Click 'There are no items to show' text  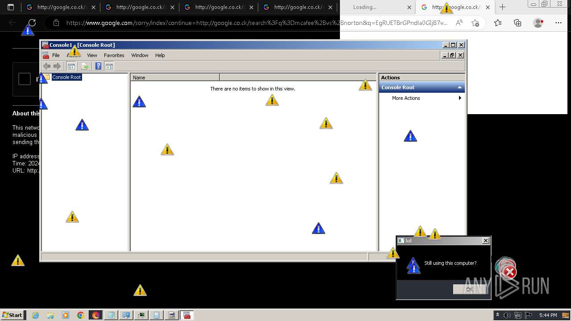click(x=252, y=89)
